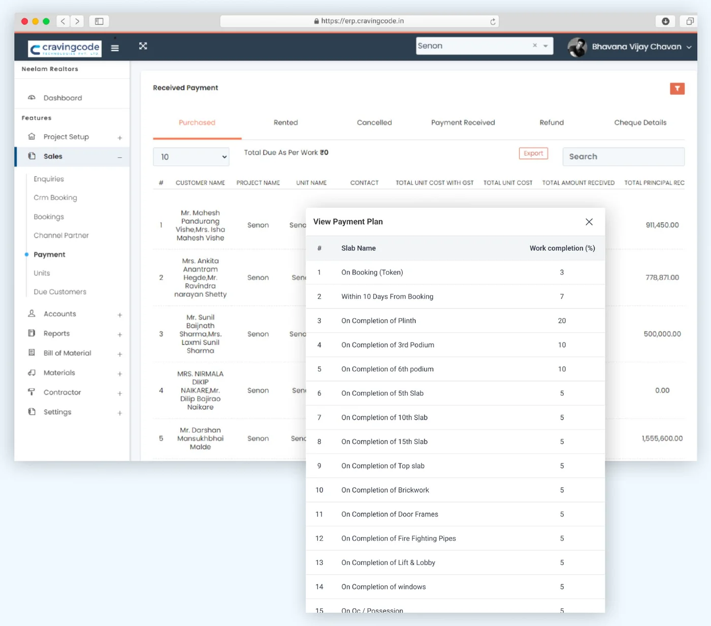Click the Contractor paint roller icon
The height and width of the screenshot is (626, 711).
(31, 392)
